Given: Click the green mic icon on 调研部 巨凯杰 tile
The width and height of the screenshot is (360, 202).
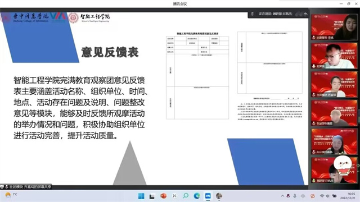Looking at the screenshot, I should coord(314,181).
